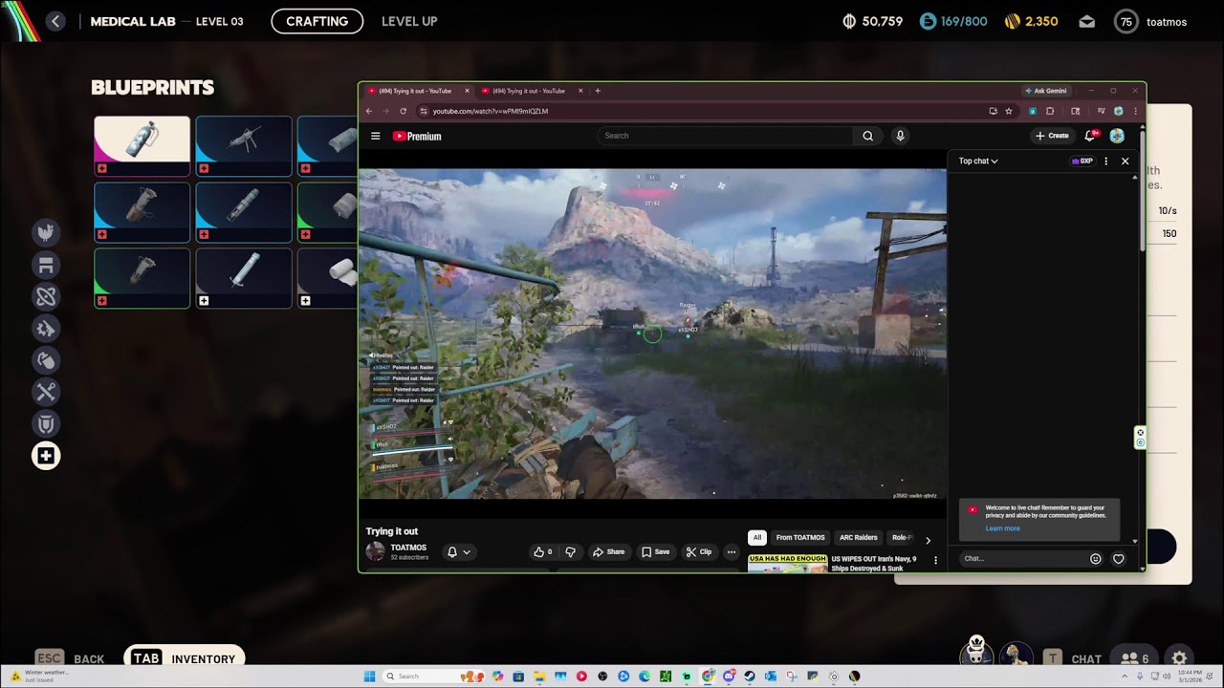The image size is (1224, 688).
Task: Switch to the Level Up tab
Action: tap(409, 21)
